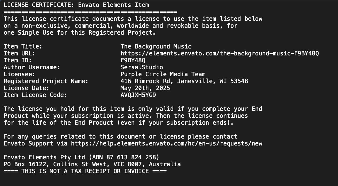Click the license date May 20th, 2025
Viewport: 338px width, 186px height.
point(145,88)
